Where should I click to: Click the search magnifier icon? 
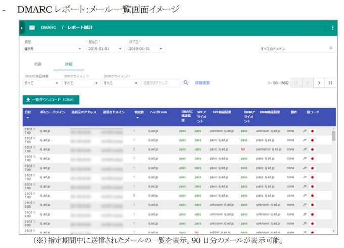click(x=186, y=82)
